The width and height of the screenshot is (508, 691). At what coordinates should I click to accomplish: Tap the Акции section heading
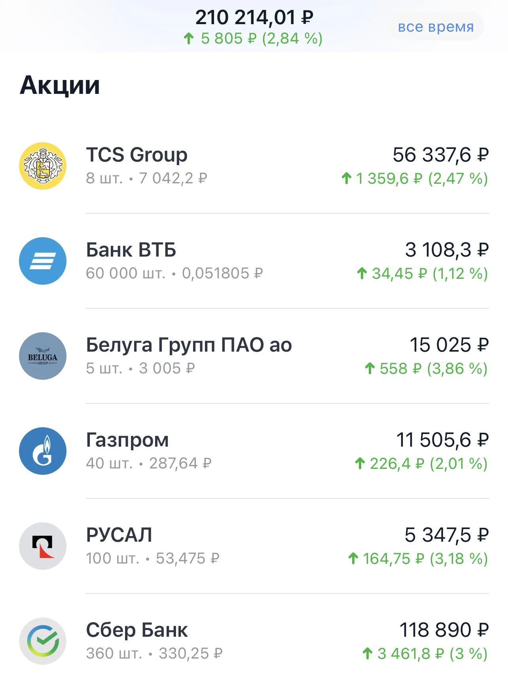(60, 86)
